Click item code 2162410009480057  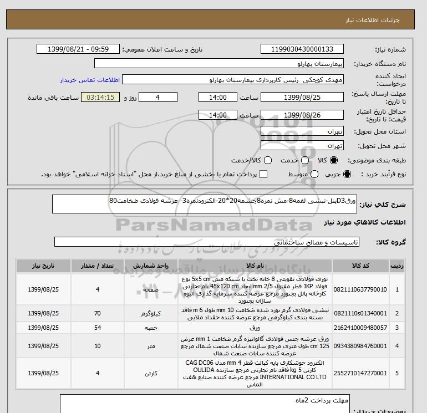[360, 328]
